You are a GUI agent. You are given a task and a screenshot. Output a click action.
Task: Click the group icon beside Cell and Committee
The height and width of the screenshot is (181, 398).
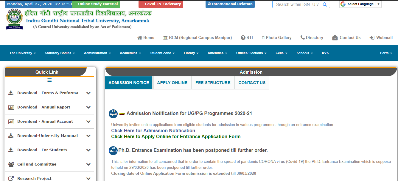pyautogui.click(x=11, y=164)
